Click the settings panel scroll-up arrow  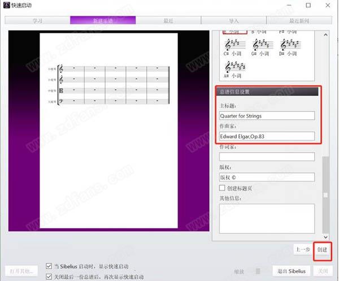[x=325, y=34]
